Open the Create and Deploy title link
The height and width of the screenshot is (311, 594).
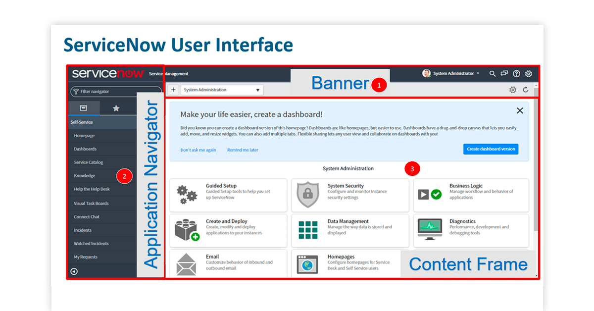pyautogui.click(x=227, y=221)
